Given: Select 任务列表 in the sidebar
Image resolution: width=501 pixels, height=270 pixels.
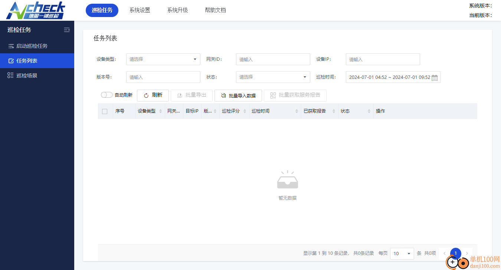Looking at the screenshot, I should coord(37,61).
